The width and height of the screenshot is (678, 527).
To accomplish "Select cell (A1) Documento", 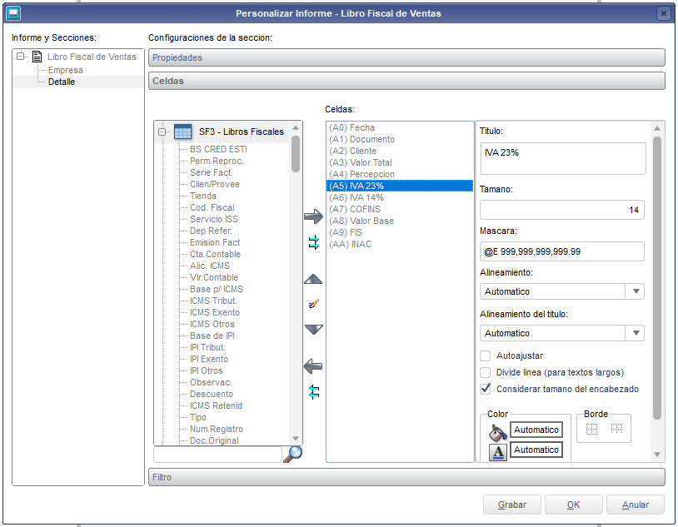I will tap(399, 139).
